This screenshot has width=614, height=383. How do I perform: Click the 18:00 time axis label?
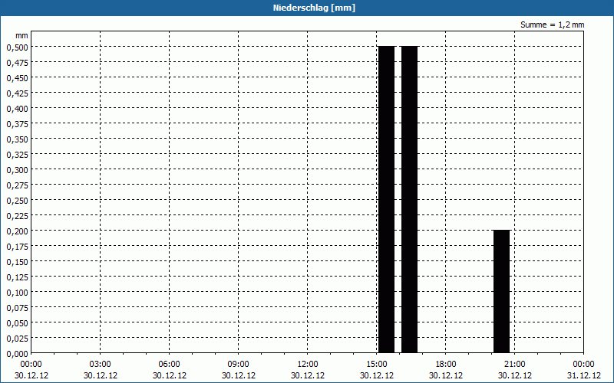[446, 365]
